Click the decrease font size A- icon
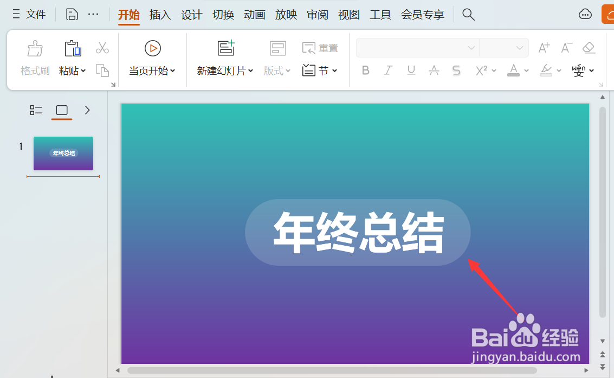 click(566, 48)
